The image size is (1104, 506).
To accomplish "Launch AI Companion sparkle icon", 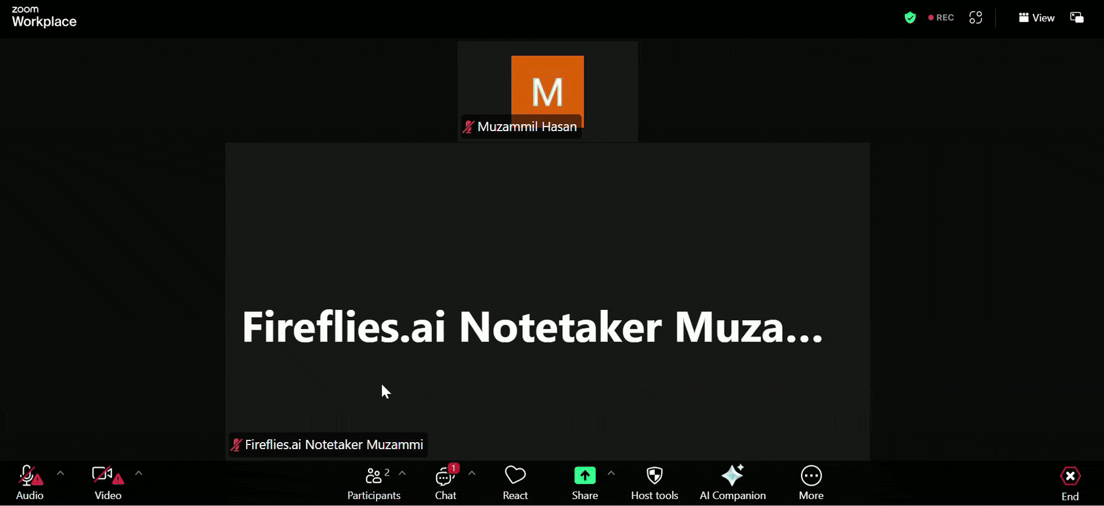I will (x=732, y=476).
